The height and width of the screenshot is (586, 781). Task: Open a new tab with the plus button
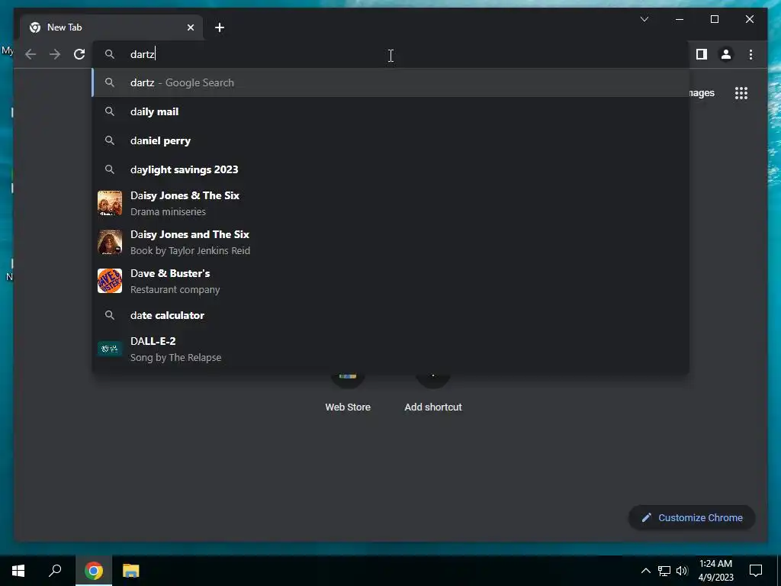[220, 27]
